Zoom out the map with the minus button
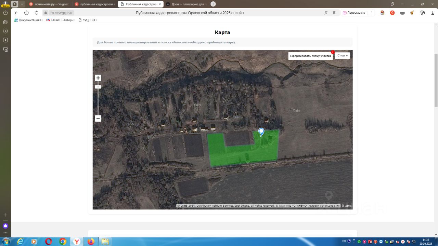The height and width of the screenshot is (246, 438). pos(98,119)
